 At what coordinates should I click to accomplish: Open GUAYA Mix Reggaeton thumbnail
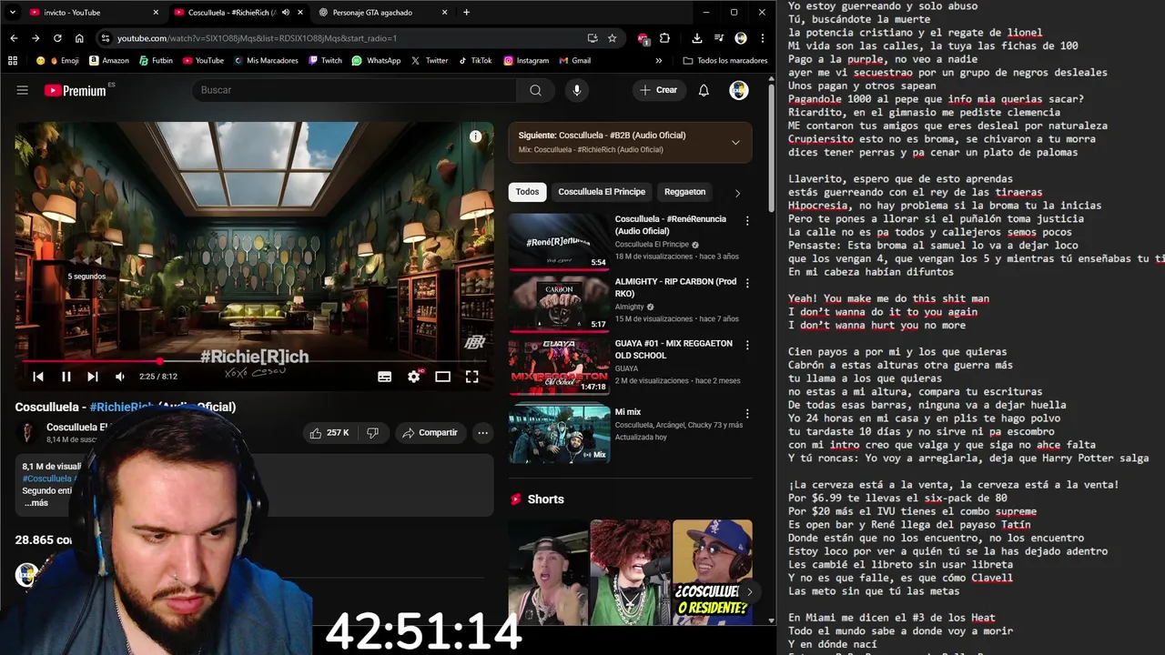pos(559,367)
